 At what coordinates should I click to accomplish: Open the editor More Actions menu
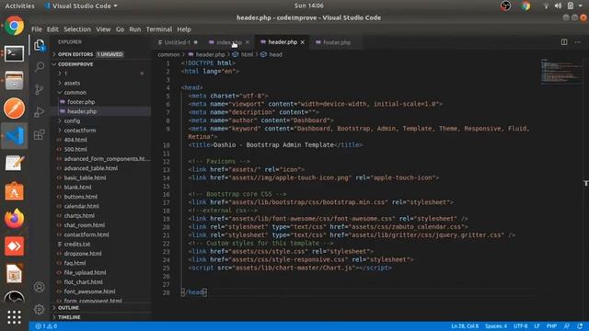tap(578, 42)
